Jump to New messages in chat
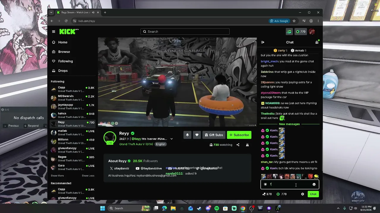The image size is (380, 213). (x=289, y=124)
